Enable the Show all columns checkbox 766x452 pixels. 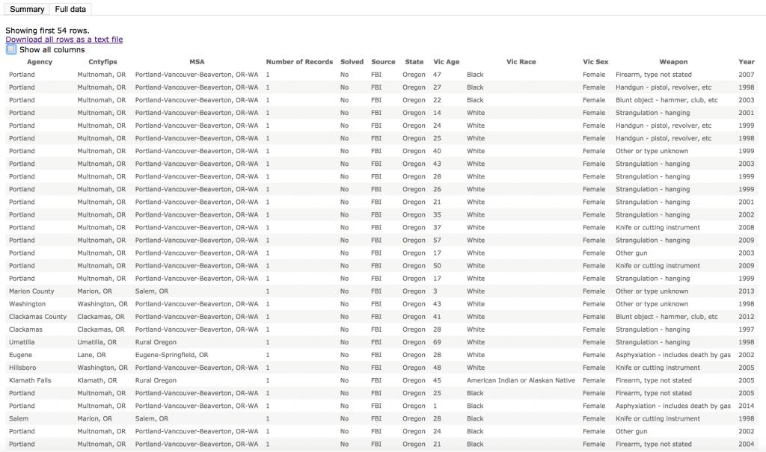click(x=11, y=49)
